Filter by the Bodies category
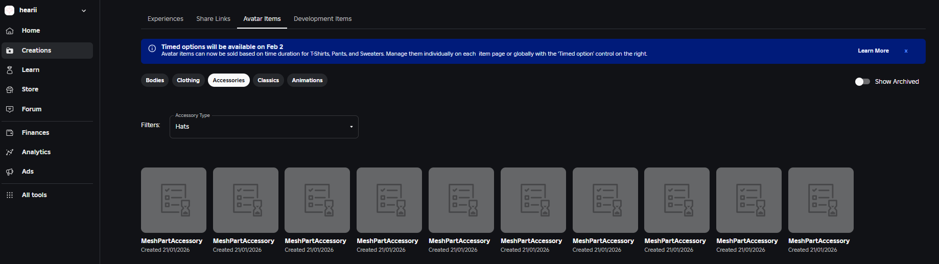The width and height of the screenshot is (939, 264). click(x=155, y=80)
